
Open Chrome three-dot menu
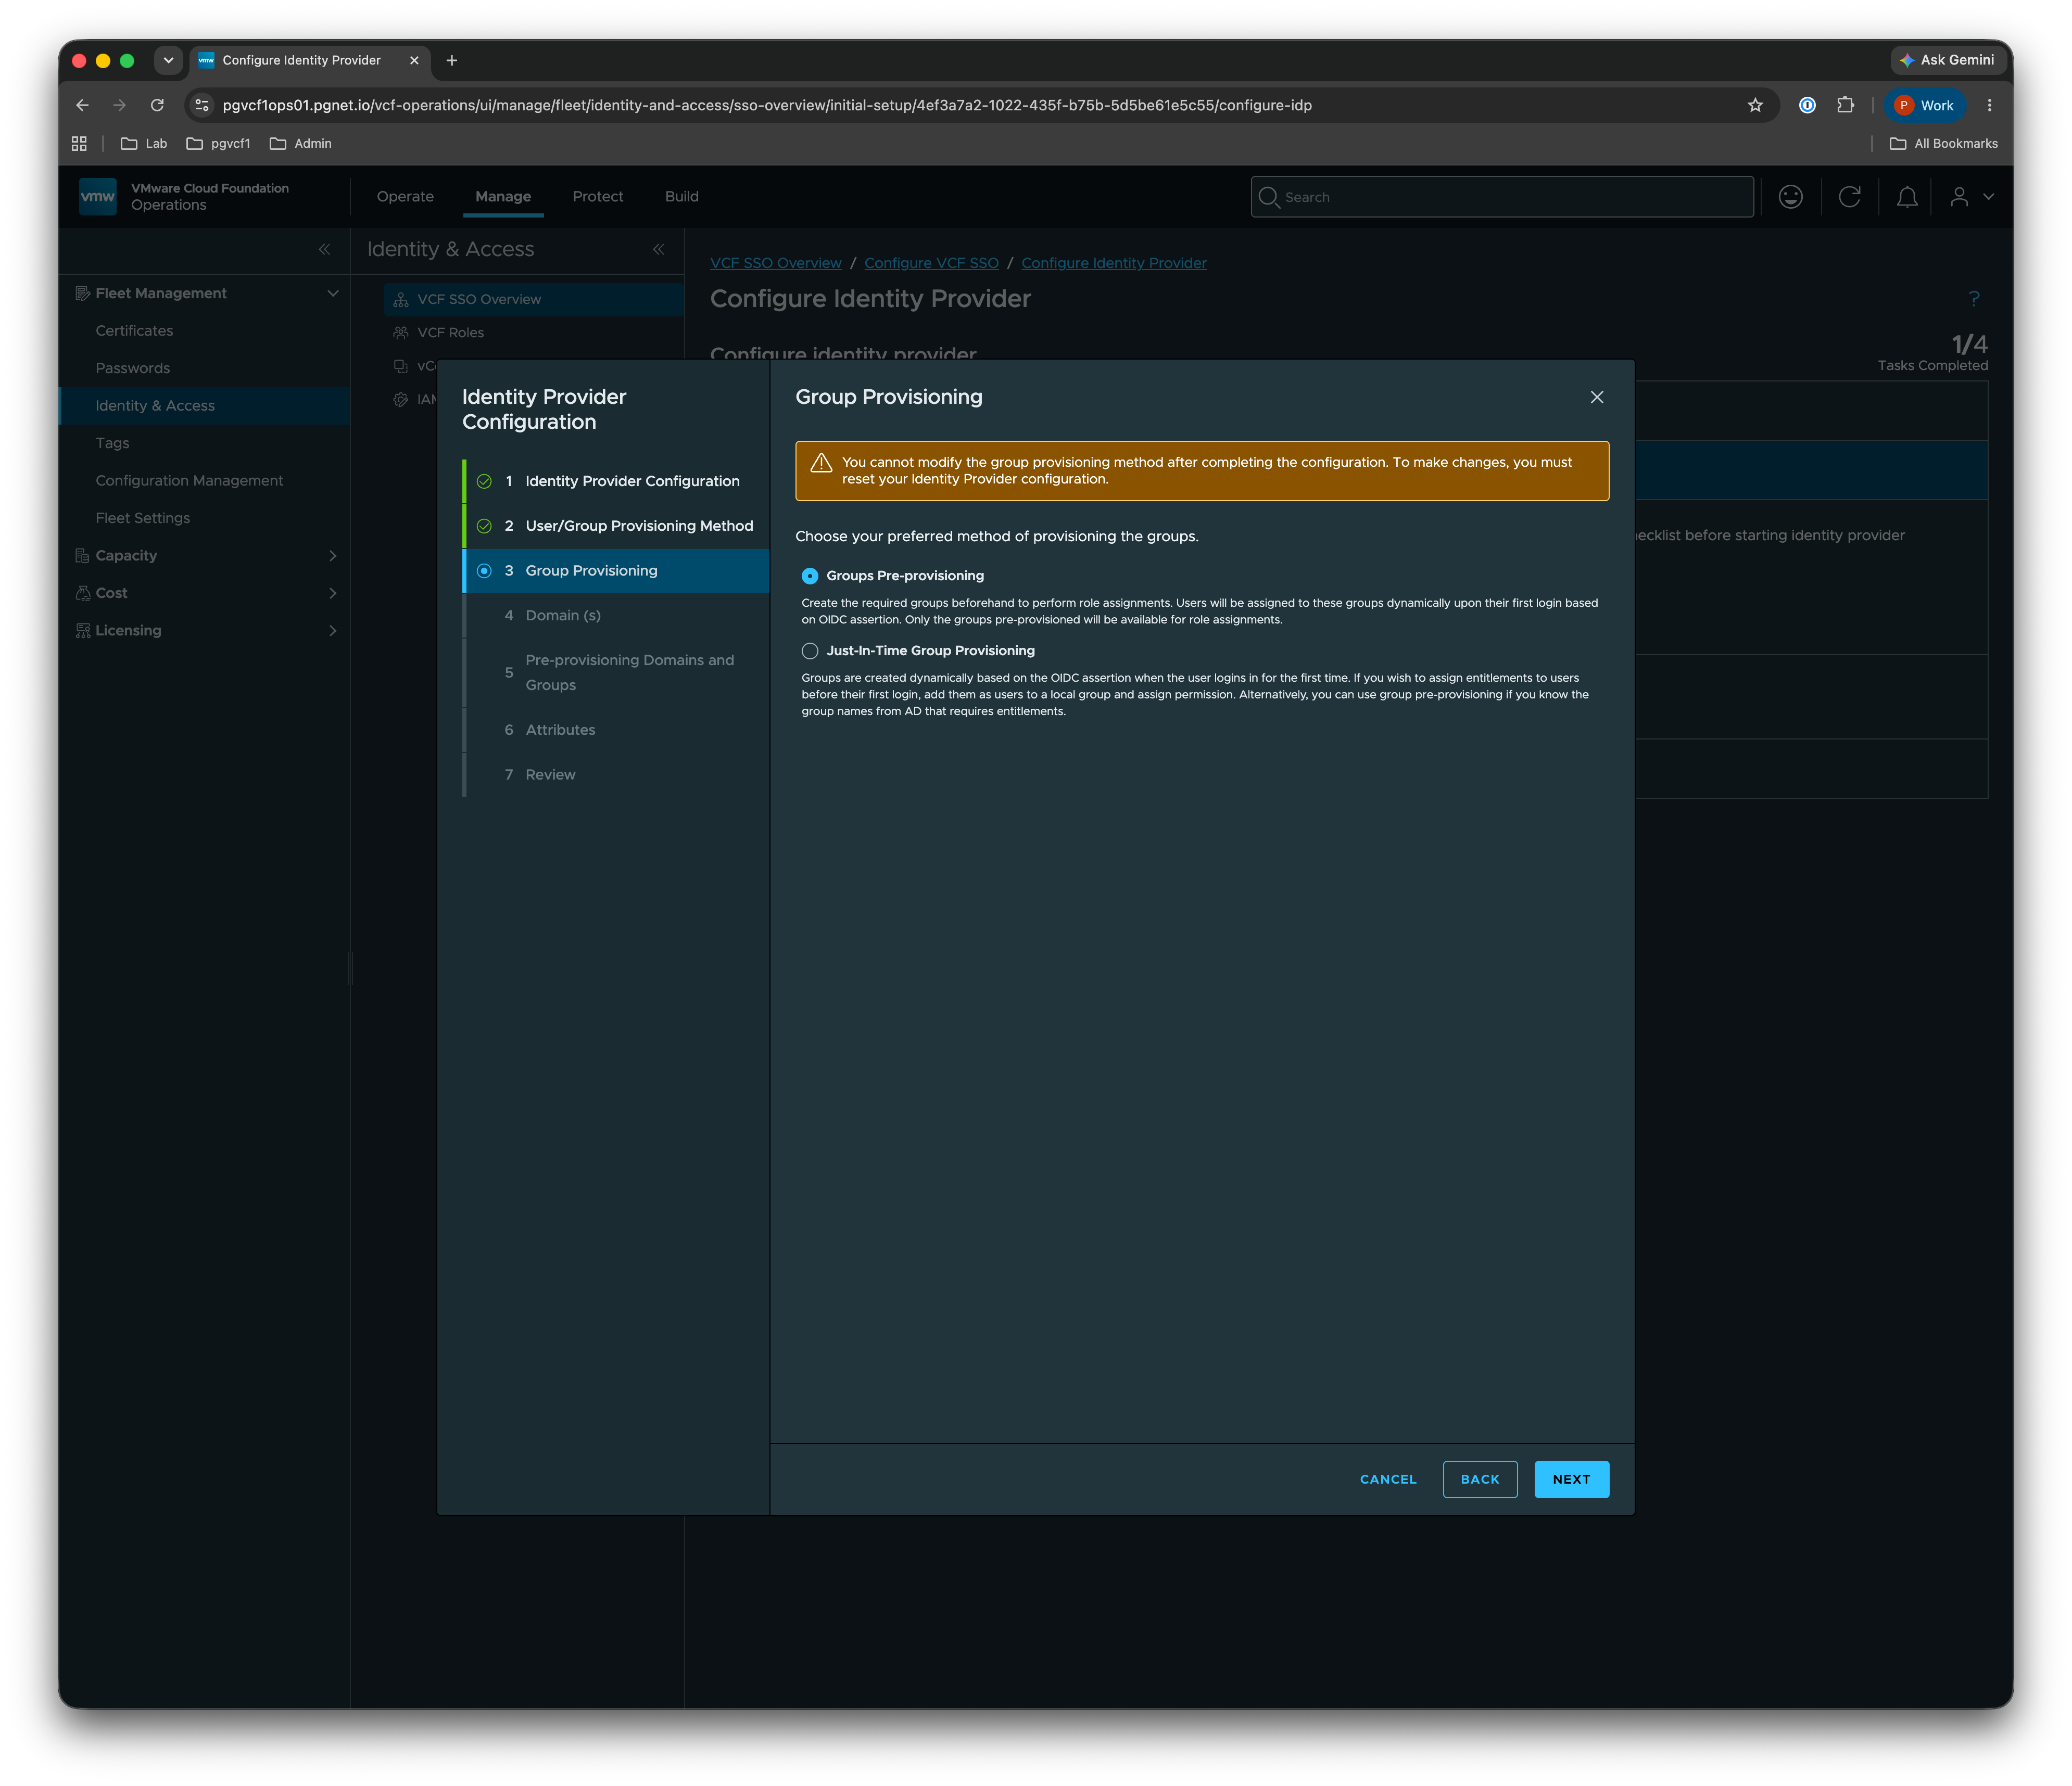pos(1989,105)
